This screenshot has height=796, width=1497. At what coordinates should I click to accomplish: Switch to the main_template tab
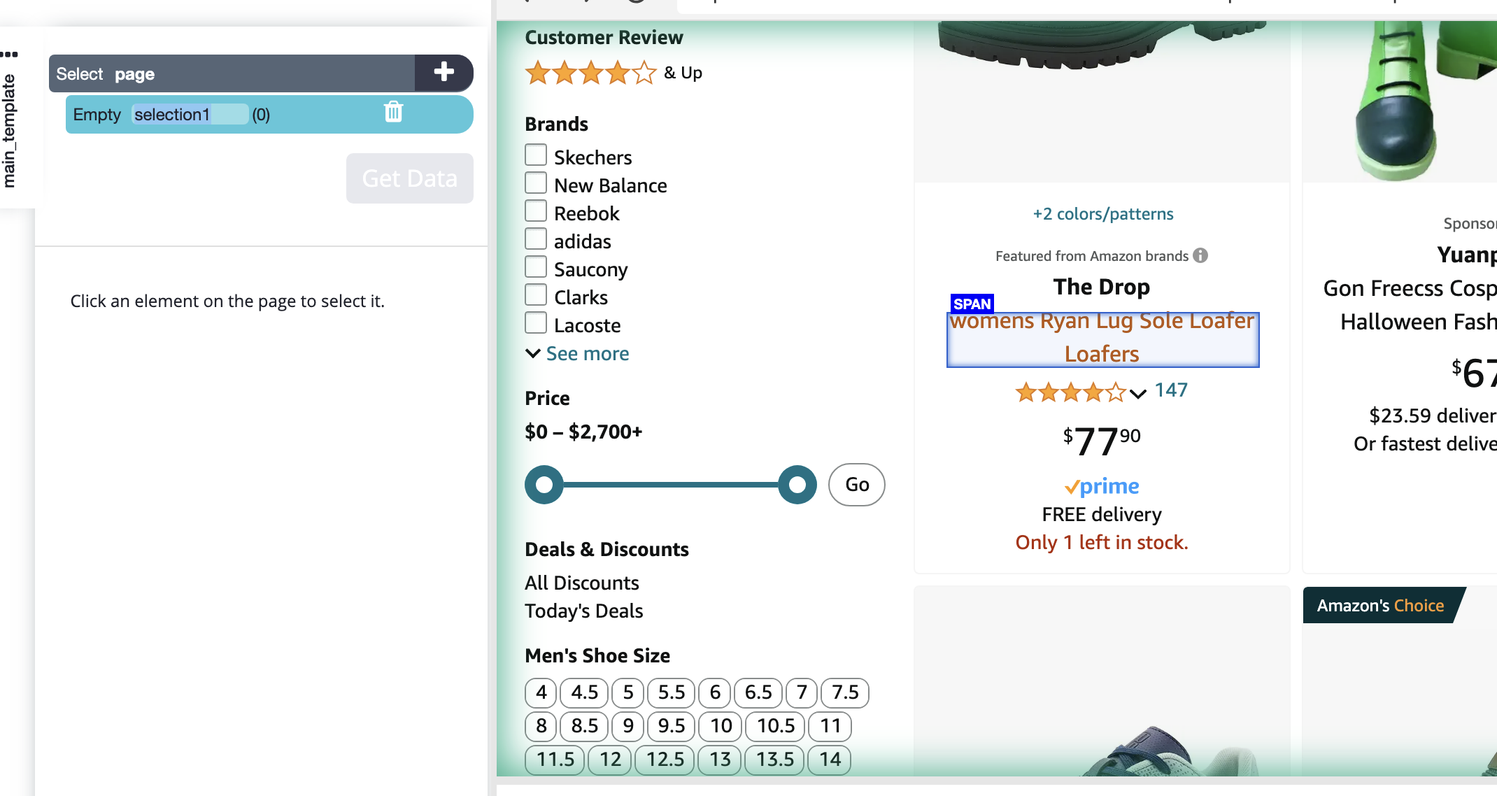9,131
